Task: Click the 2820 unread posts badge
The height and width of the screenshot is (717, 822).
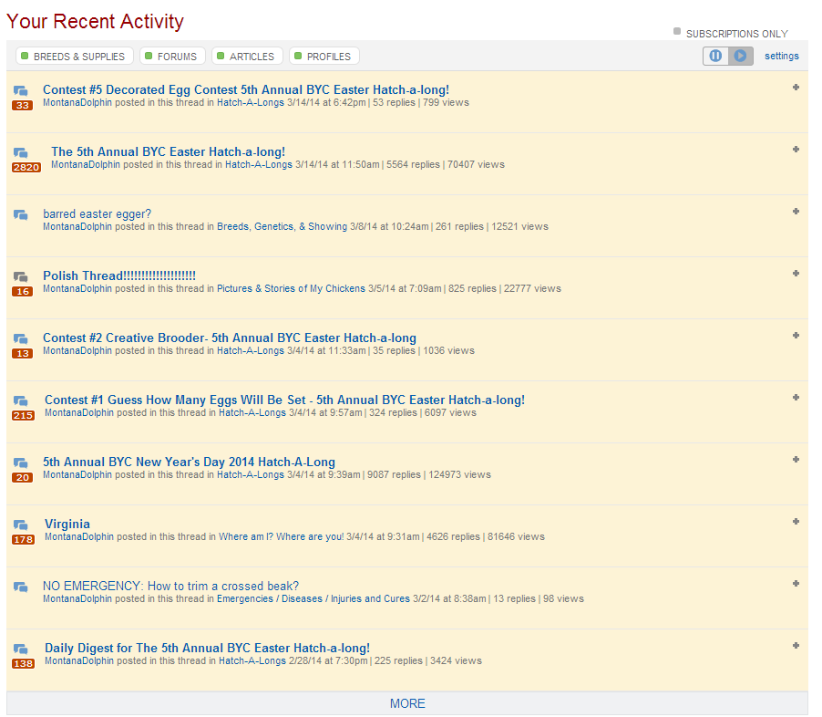Action: pyautogui.click(x=26, y=168)
